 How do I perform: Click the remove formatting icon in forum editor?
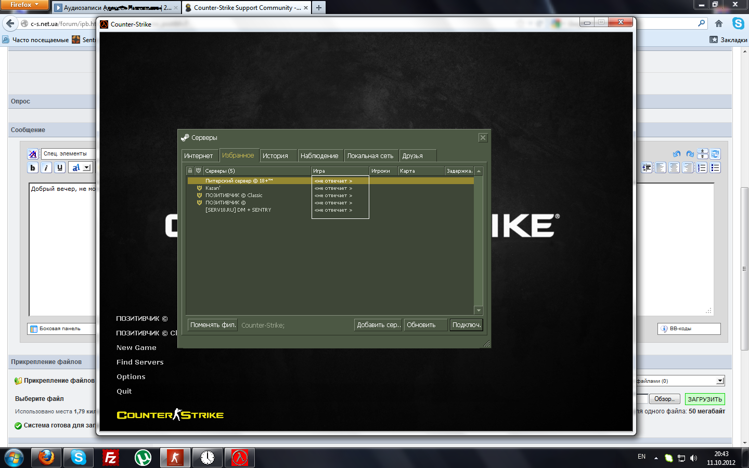[33, 154]
